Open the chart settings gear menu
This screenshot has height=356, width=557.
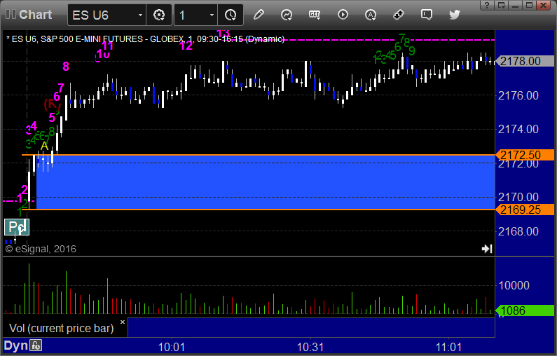159,15
